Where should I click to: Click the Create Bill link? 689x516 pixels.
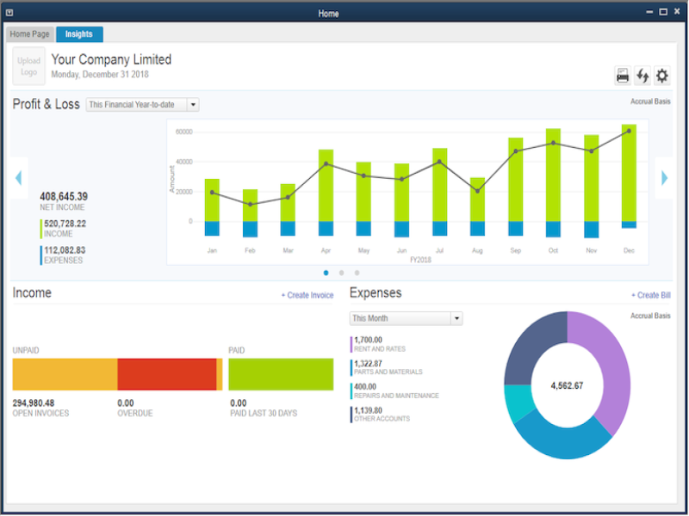[x=649, y=294]
